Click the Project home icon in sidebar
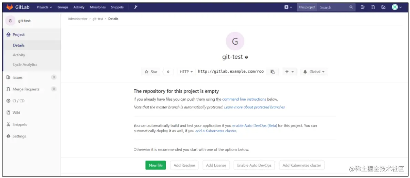Viewport: 410px width, 178px height. pos(8,35)
